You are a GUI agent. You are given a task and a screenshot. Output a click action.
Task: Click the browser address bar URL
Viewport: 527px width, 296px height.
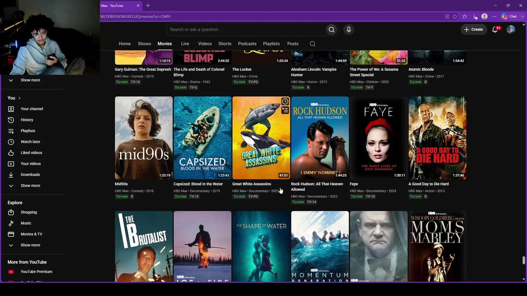pyautogui.click(x=135, y=16)
